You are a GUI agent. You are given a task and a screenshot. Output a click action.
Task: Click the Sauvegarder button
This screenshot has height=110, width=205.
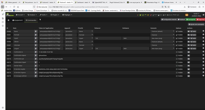[191, 20]
